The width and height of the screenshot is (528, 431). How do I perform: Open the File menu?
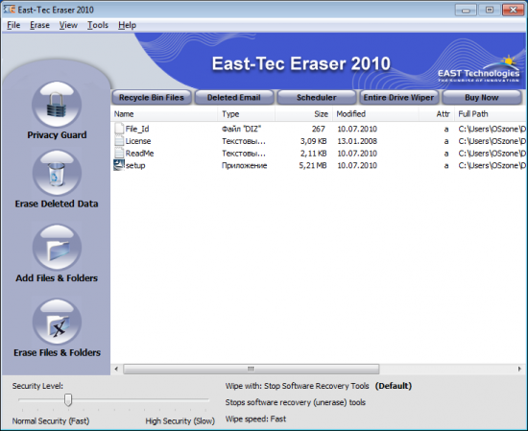[13, 25]
